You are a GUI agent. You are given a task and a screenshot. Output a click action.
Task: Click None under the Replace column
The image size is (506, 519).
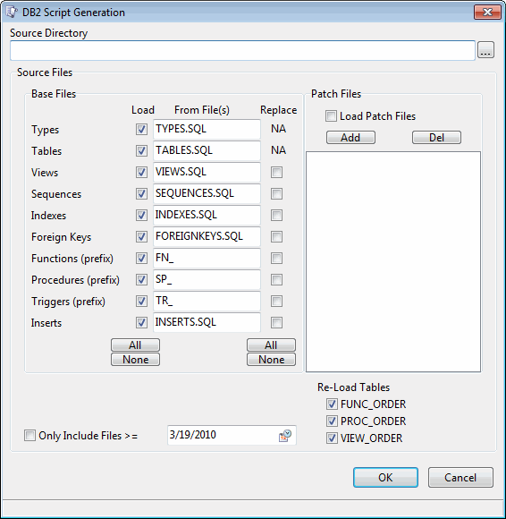coord(271,360)
